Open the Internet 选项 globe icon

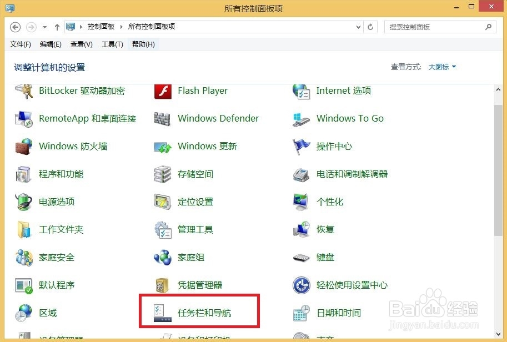click(301, 91)
